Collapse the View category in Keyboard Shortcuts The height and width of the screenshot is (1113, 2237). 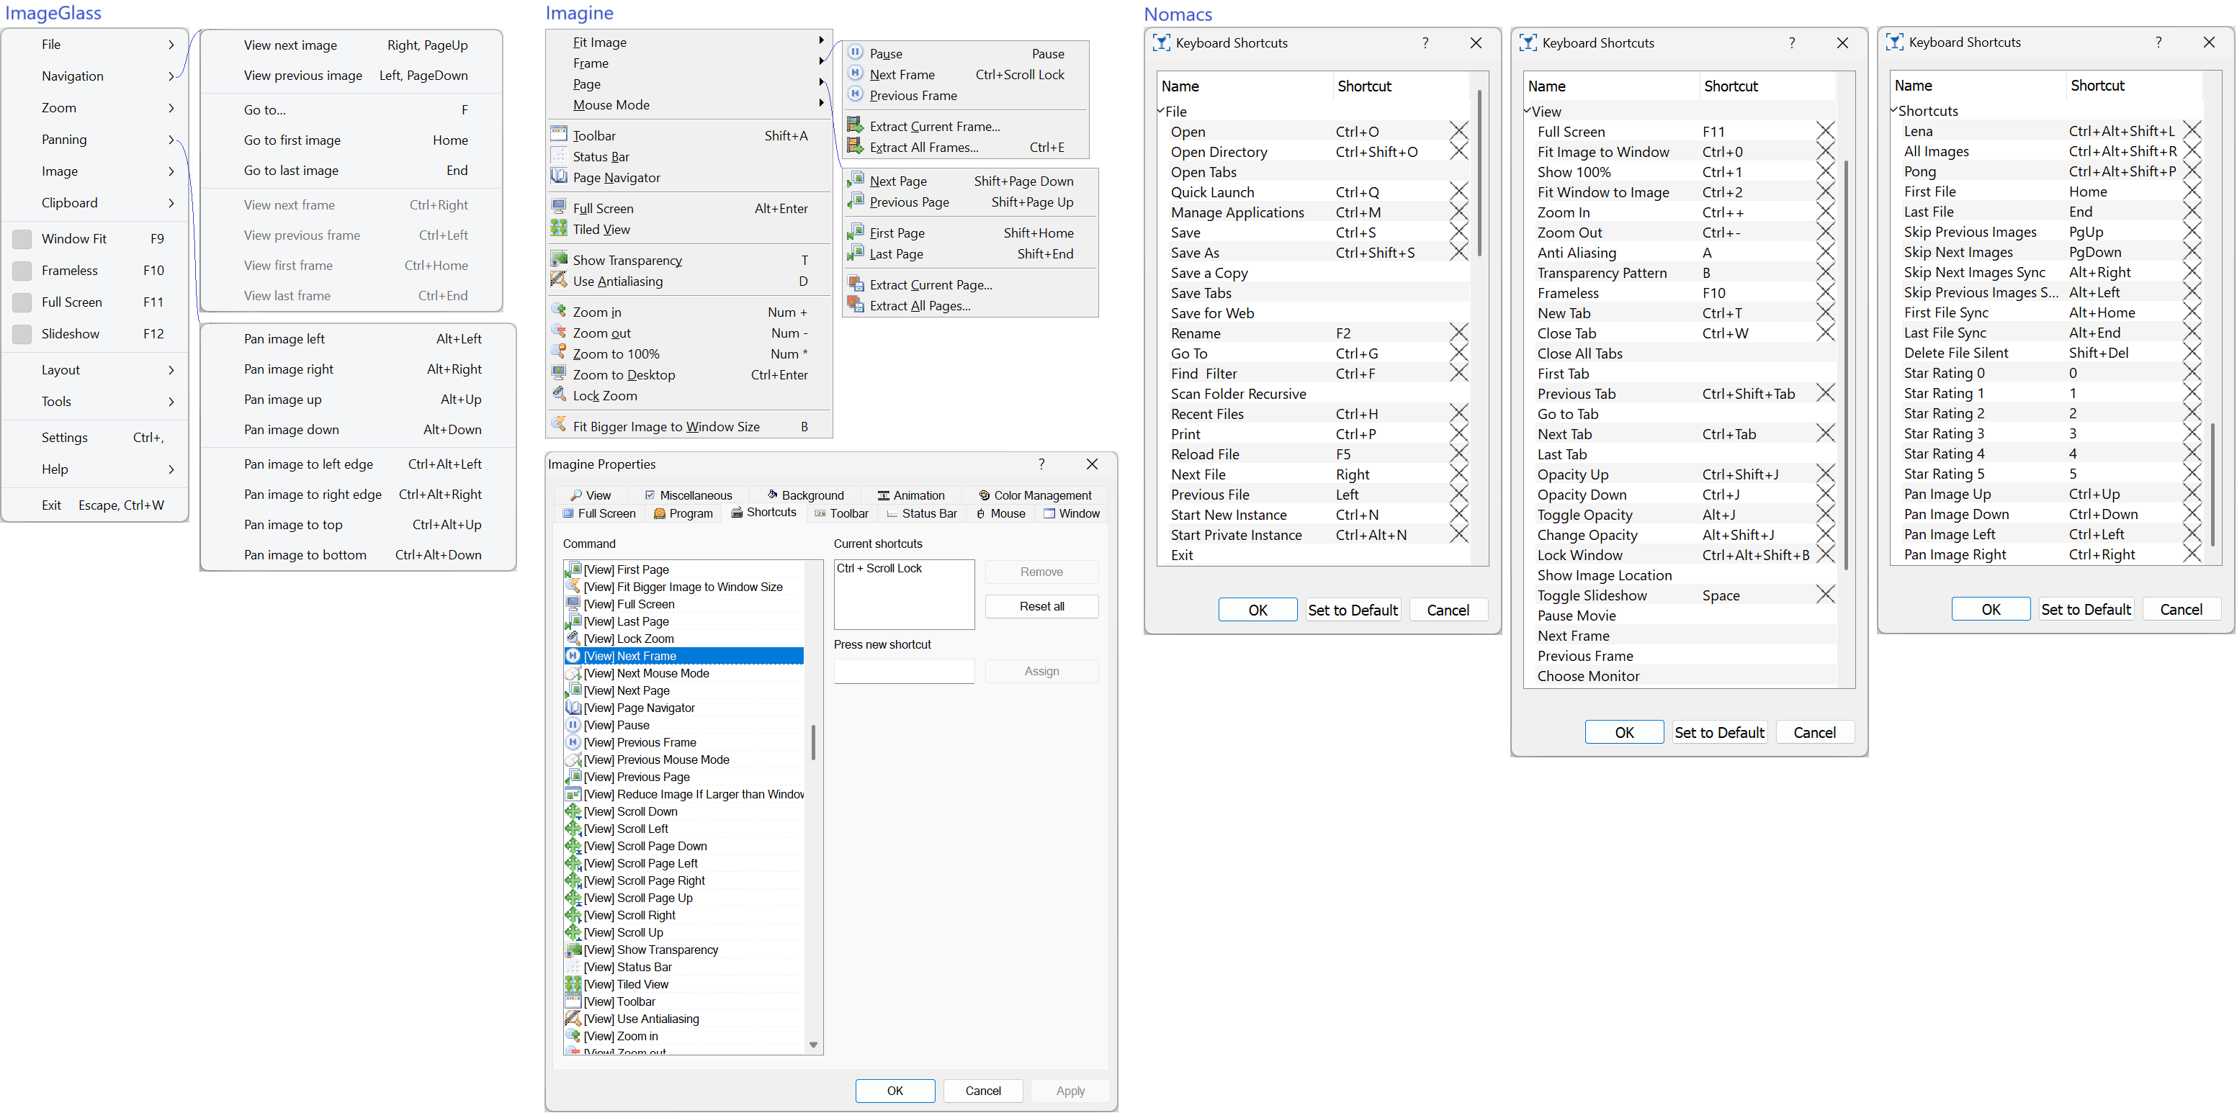point(1528,111)
